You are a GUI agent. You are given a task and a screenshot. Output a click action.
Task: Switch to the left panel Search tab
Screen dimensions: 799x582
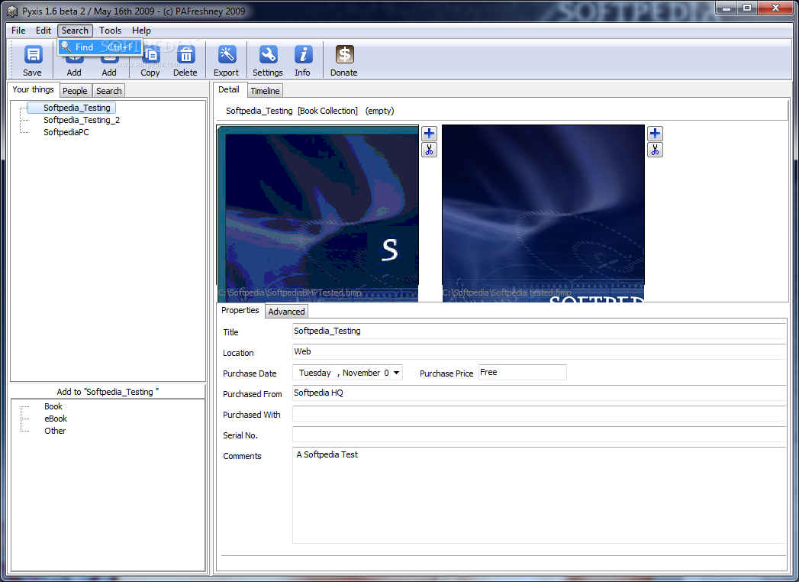(109, 91)
